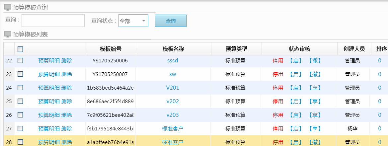Click the 排序 value 0 in row 24
This screenshot has height=146, width=388.
[x=380, y=88]
